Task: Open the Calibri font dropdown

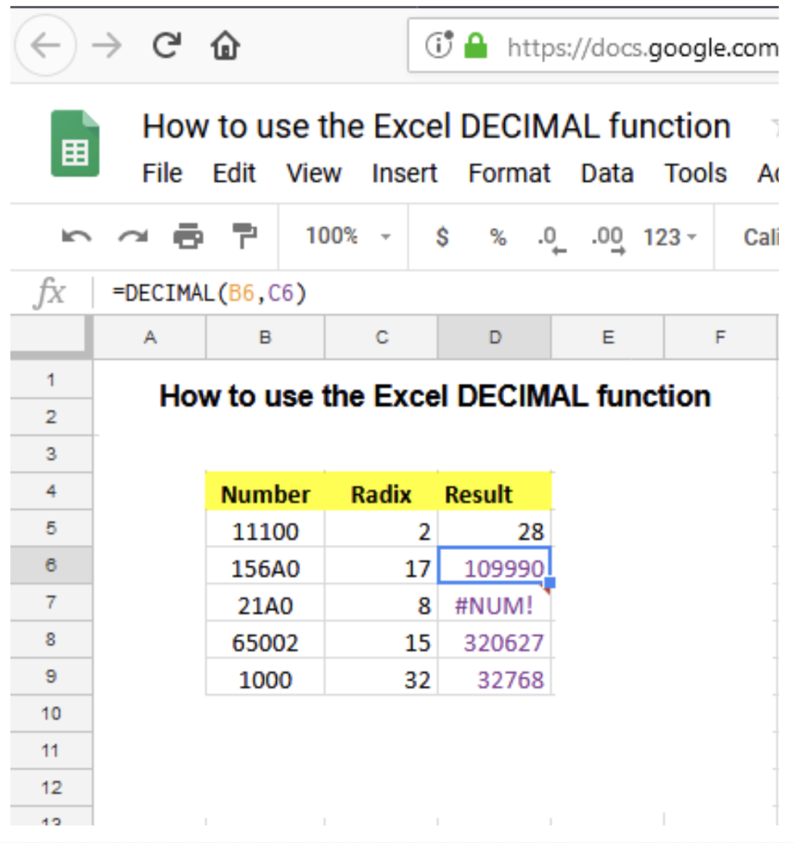Action: (764, 236)
